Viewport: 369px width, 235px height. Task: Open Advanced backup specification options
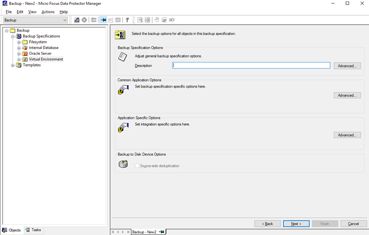(347, 66)
